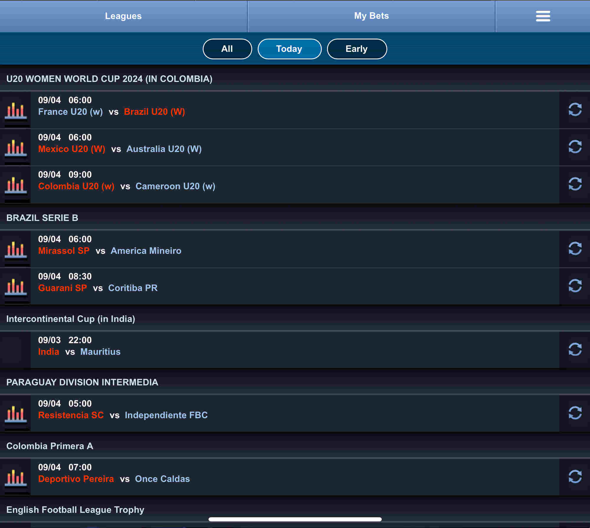590x528 pixels.
Task: Tap the home indicator bar at bottom
Action: click(x=295, y=519)
